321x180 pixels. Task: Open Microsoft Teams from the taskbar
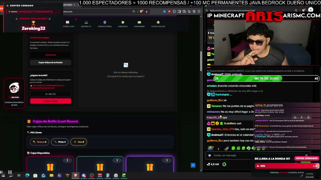coord(59,176)
